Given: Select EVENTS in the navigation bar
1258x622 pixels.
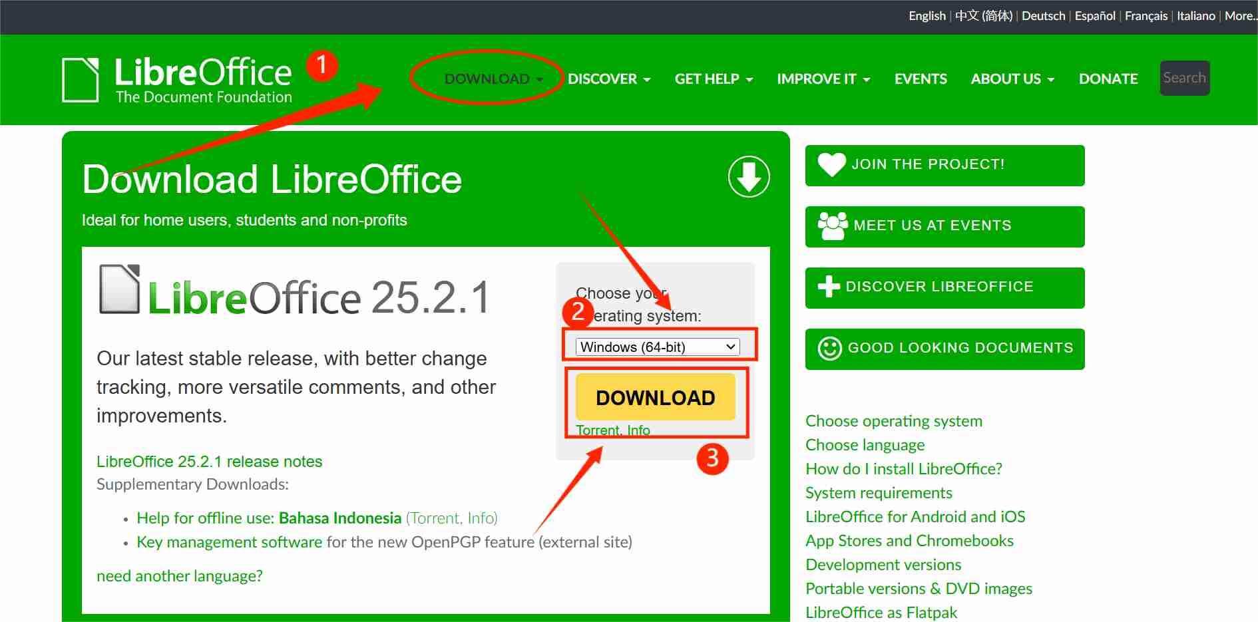Looking at the screenshot, I should (x=921, y=78).
